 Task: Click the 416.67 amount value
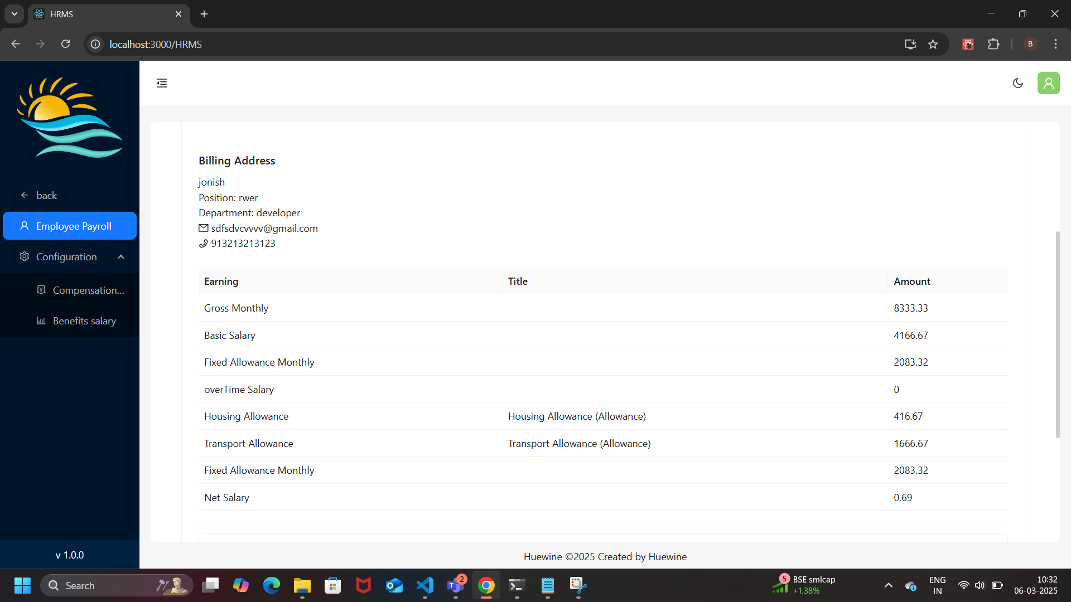(908, 416)
